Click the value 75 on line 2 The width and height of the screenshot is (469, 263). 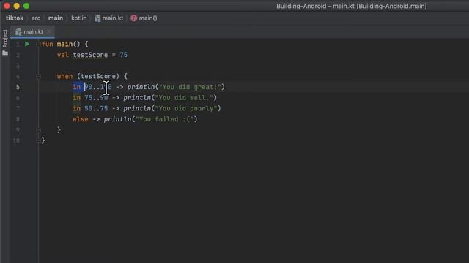(x=124, y=55)
